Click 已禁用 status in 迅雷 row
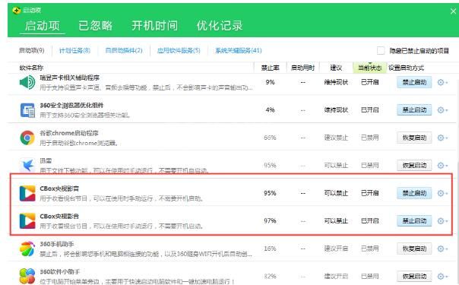This screenshot has width=459, height=285. (x=370, y=166)
